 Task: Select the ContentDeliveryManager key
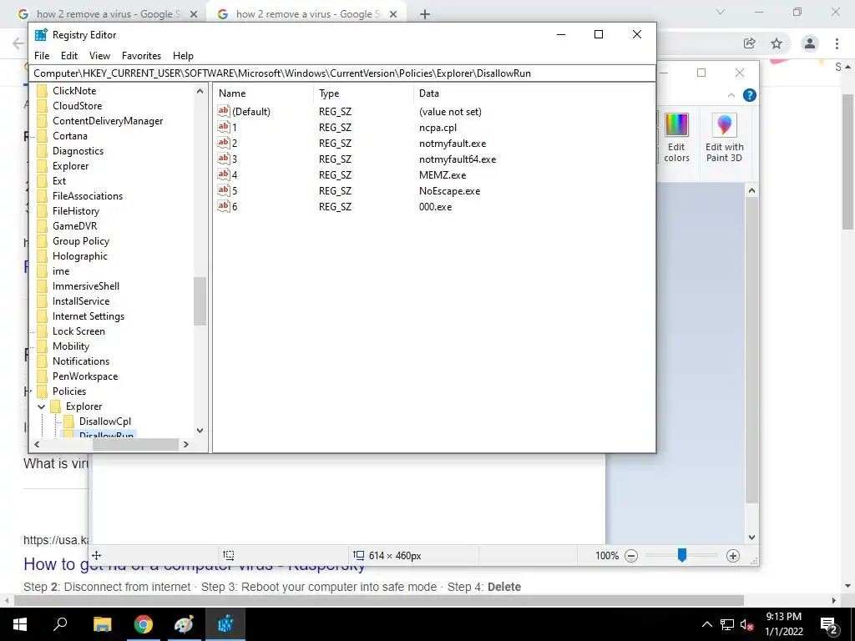[108, 121]
